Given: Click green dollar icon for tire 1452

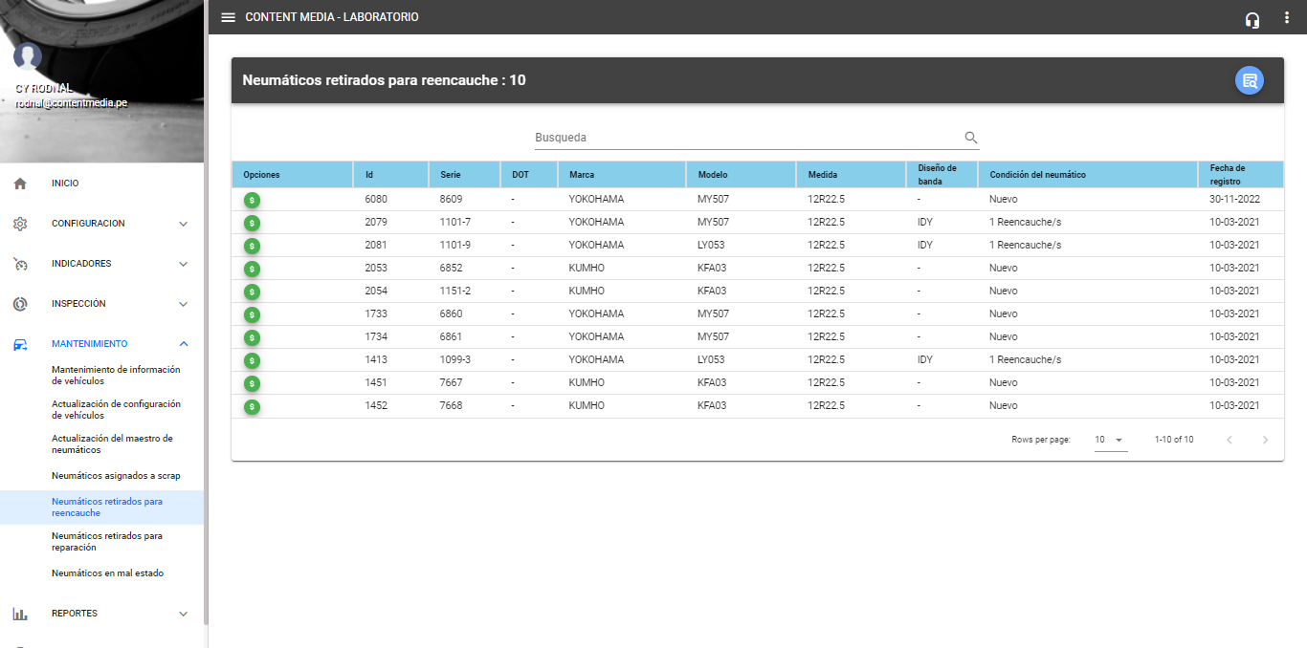Looking at the screenshot, I should (x=252, y=406).
